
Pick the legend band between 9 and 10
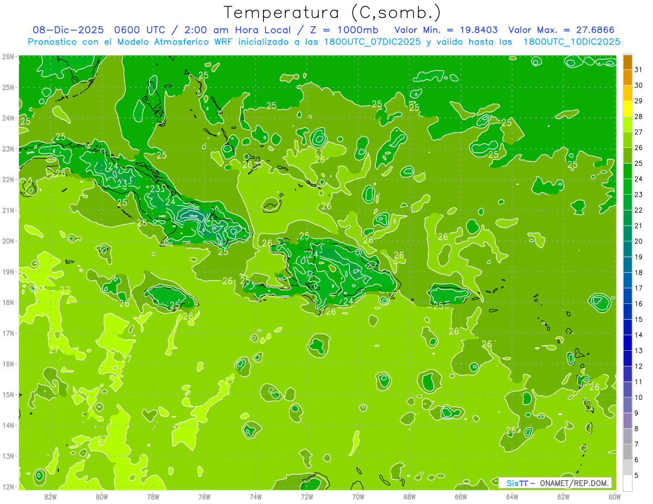[x=627, y=405]
